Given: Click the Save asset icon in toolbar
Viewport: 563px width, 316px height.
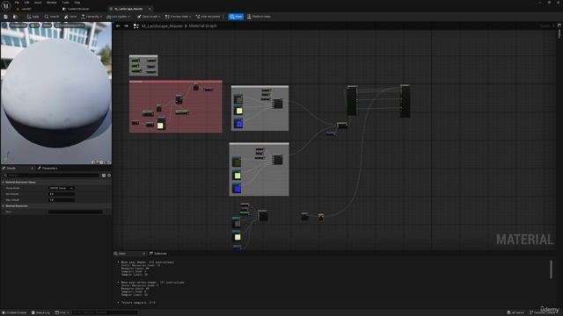Looking at the screenshot, I should point(5,17).
